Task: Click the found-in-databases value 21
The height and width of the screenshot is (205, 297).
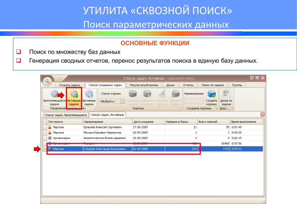Action: click(x=195, y=127)
